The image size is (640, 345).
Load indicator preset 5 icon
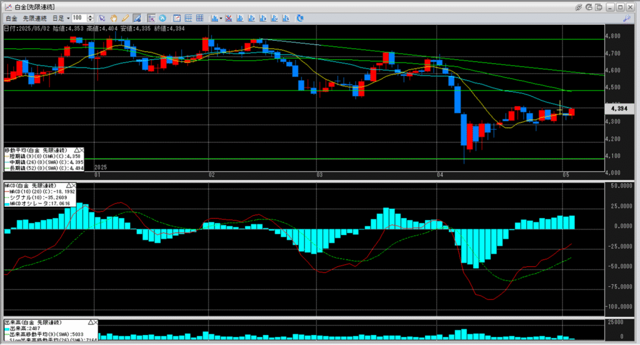286,18
